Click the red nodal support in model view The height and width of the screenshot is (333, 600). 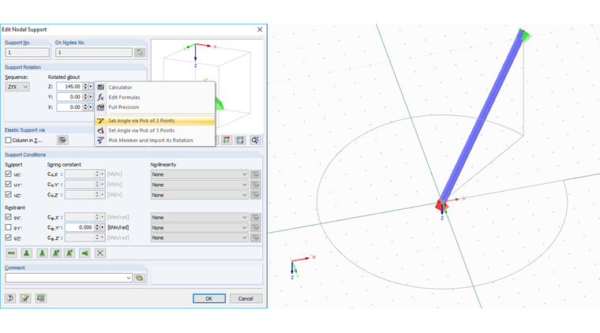[440, 206]
